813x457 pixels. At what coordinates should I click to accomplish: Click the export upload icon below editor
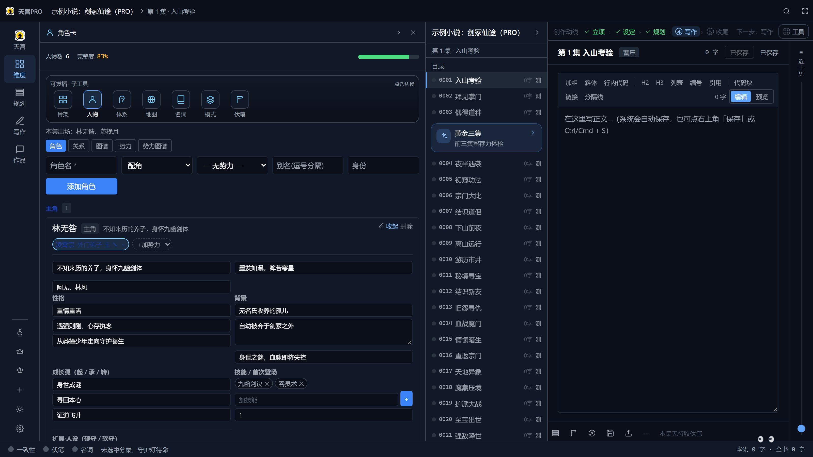click(628, 433)
